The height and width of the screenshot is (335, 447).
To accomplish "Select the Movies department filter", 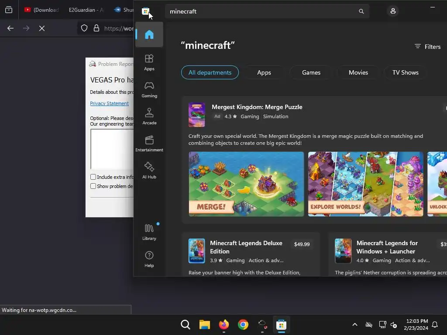I will (358, 73).
